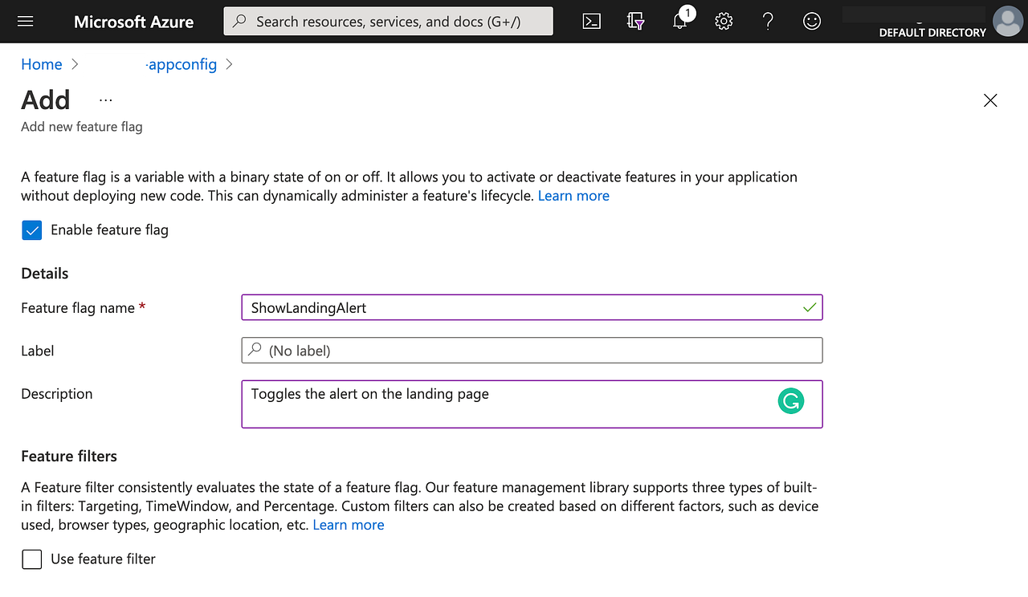Open the Label selection field
The image size is (1028, 597).
click(532, 350)
